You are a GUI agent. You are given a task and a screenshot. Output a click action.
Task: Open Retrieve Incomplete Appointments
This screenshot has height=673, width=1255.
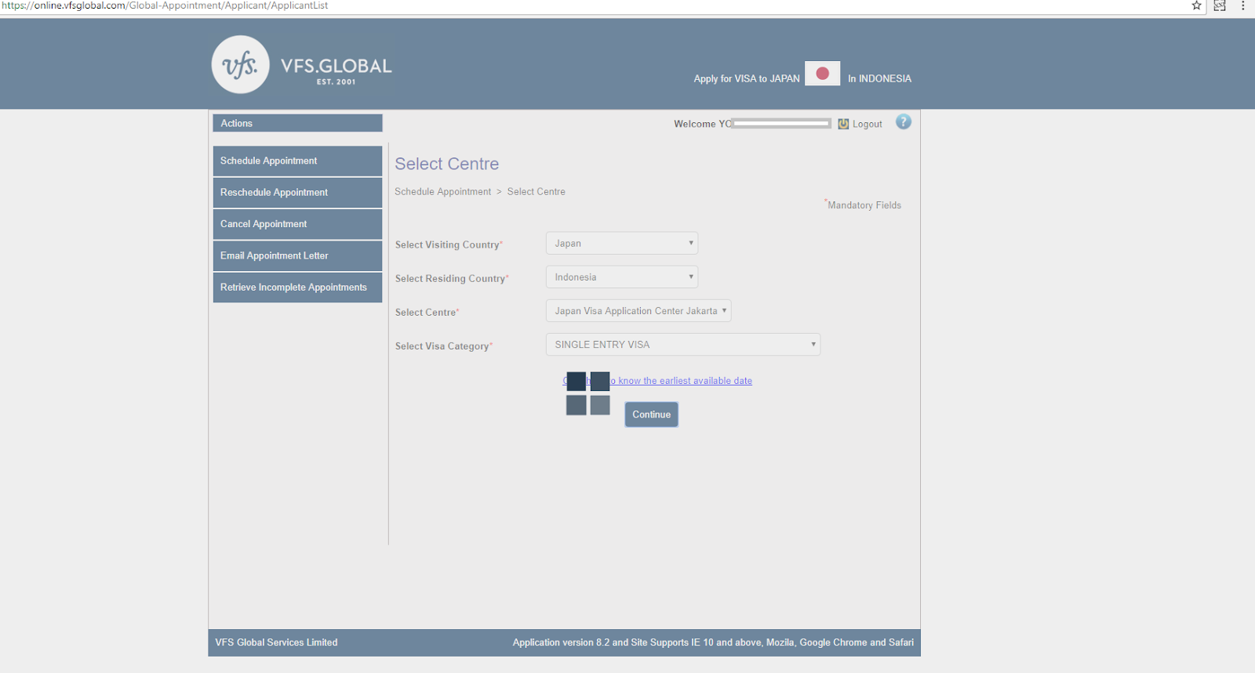(297, 288)
